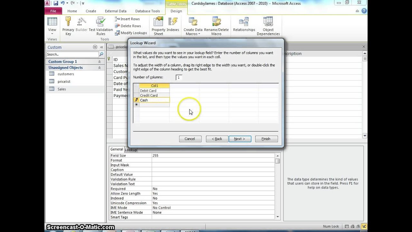Open the navigation pane Custom dropdown arrow
The image size is (412, 232).
pyautogui.click(x=95, y=47)
